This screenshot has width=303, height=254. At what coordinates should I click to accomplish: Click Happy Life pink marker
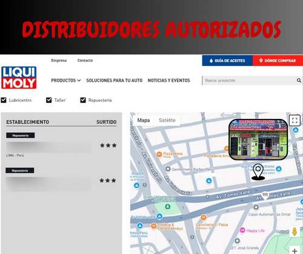[242, 230]
